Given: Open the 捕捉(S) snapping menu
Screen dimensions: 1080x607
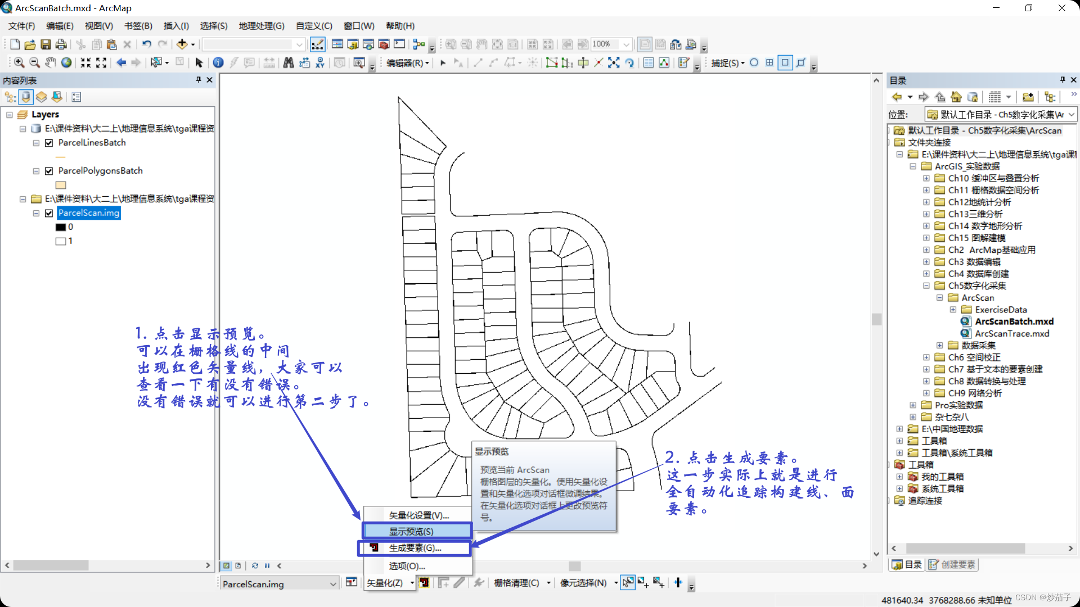Looking at the screenshot, I should click(728, 63).
